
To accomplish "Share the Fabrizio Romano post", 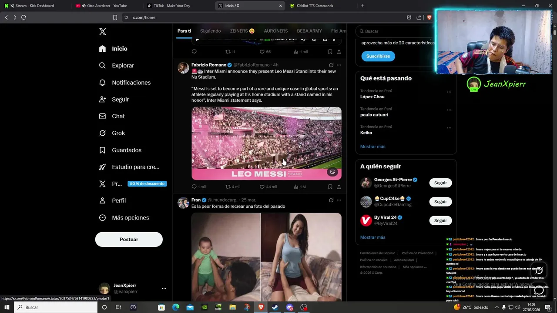I will click(339, 186).
